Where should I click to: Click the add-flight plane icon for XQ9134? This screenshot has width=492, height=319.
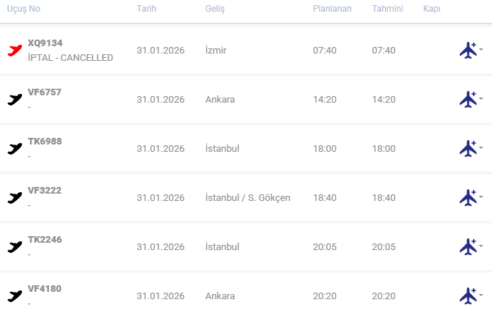(x=468, y=50)
